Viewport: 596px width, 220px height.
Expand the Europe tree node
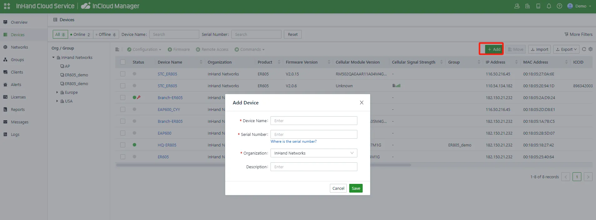(x=57, y=92)
